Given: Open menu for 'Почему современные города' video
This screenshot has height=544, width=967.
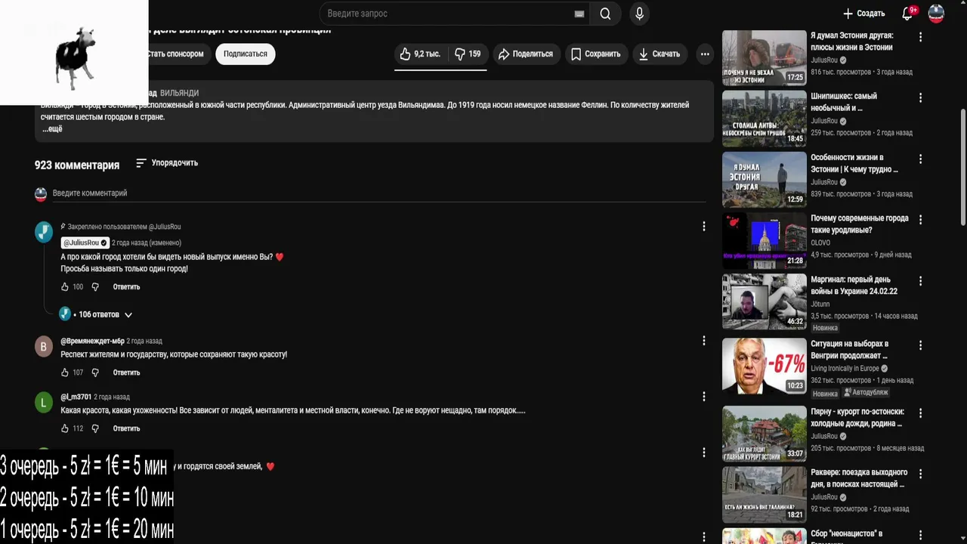Looking at the screenshot, I should click(920, 219).
